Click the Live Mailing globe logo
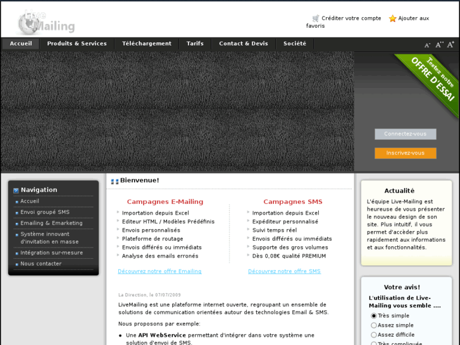 click(46, 22)
